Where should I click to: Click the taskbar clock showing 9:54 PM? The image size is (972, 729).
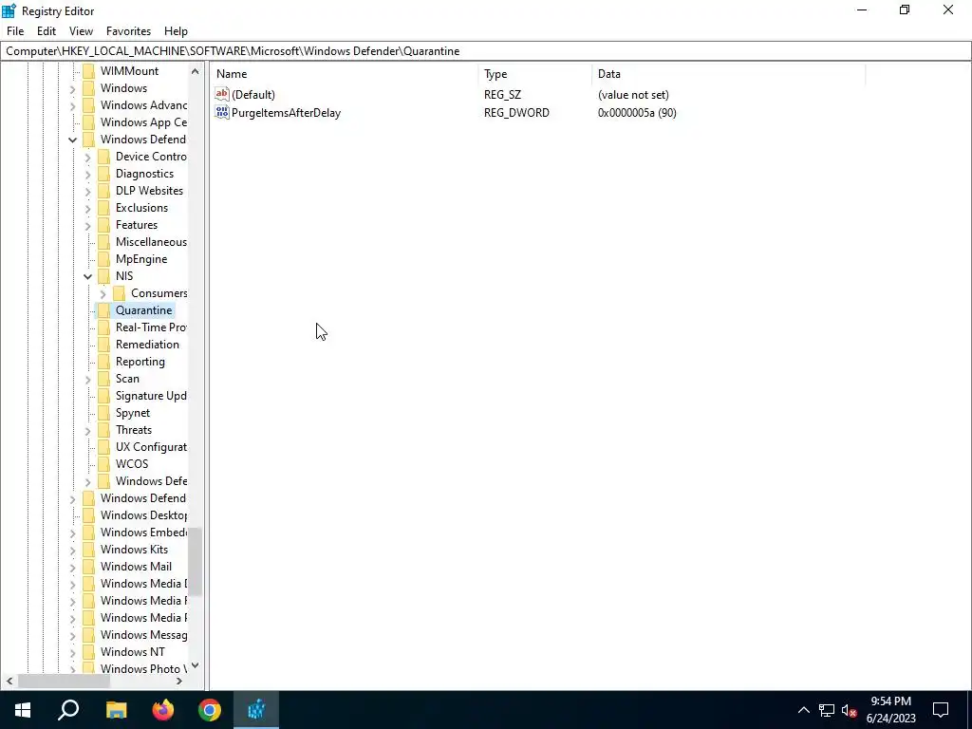click(x=890, y=710)
